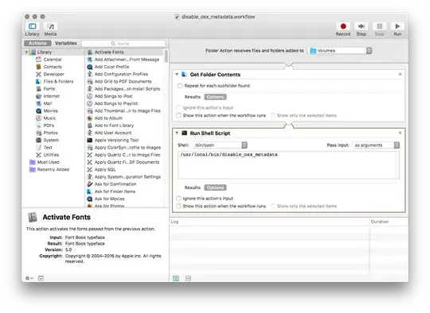
Task: Click the actions list scrollbar
Action: click(x=166, y=56)
